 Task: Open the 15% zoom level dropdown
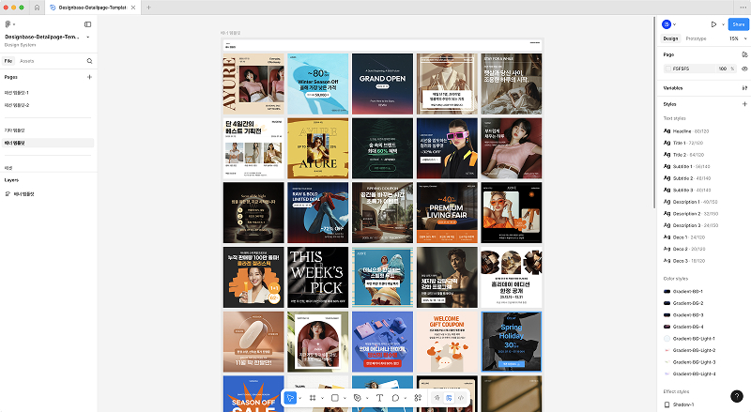coord(738,38)
